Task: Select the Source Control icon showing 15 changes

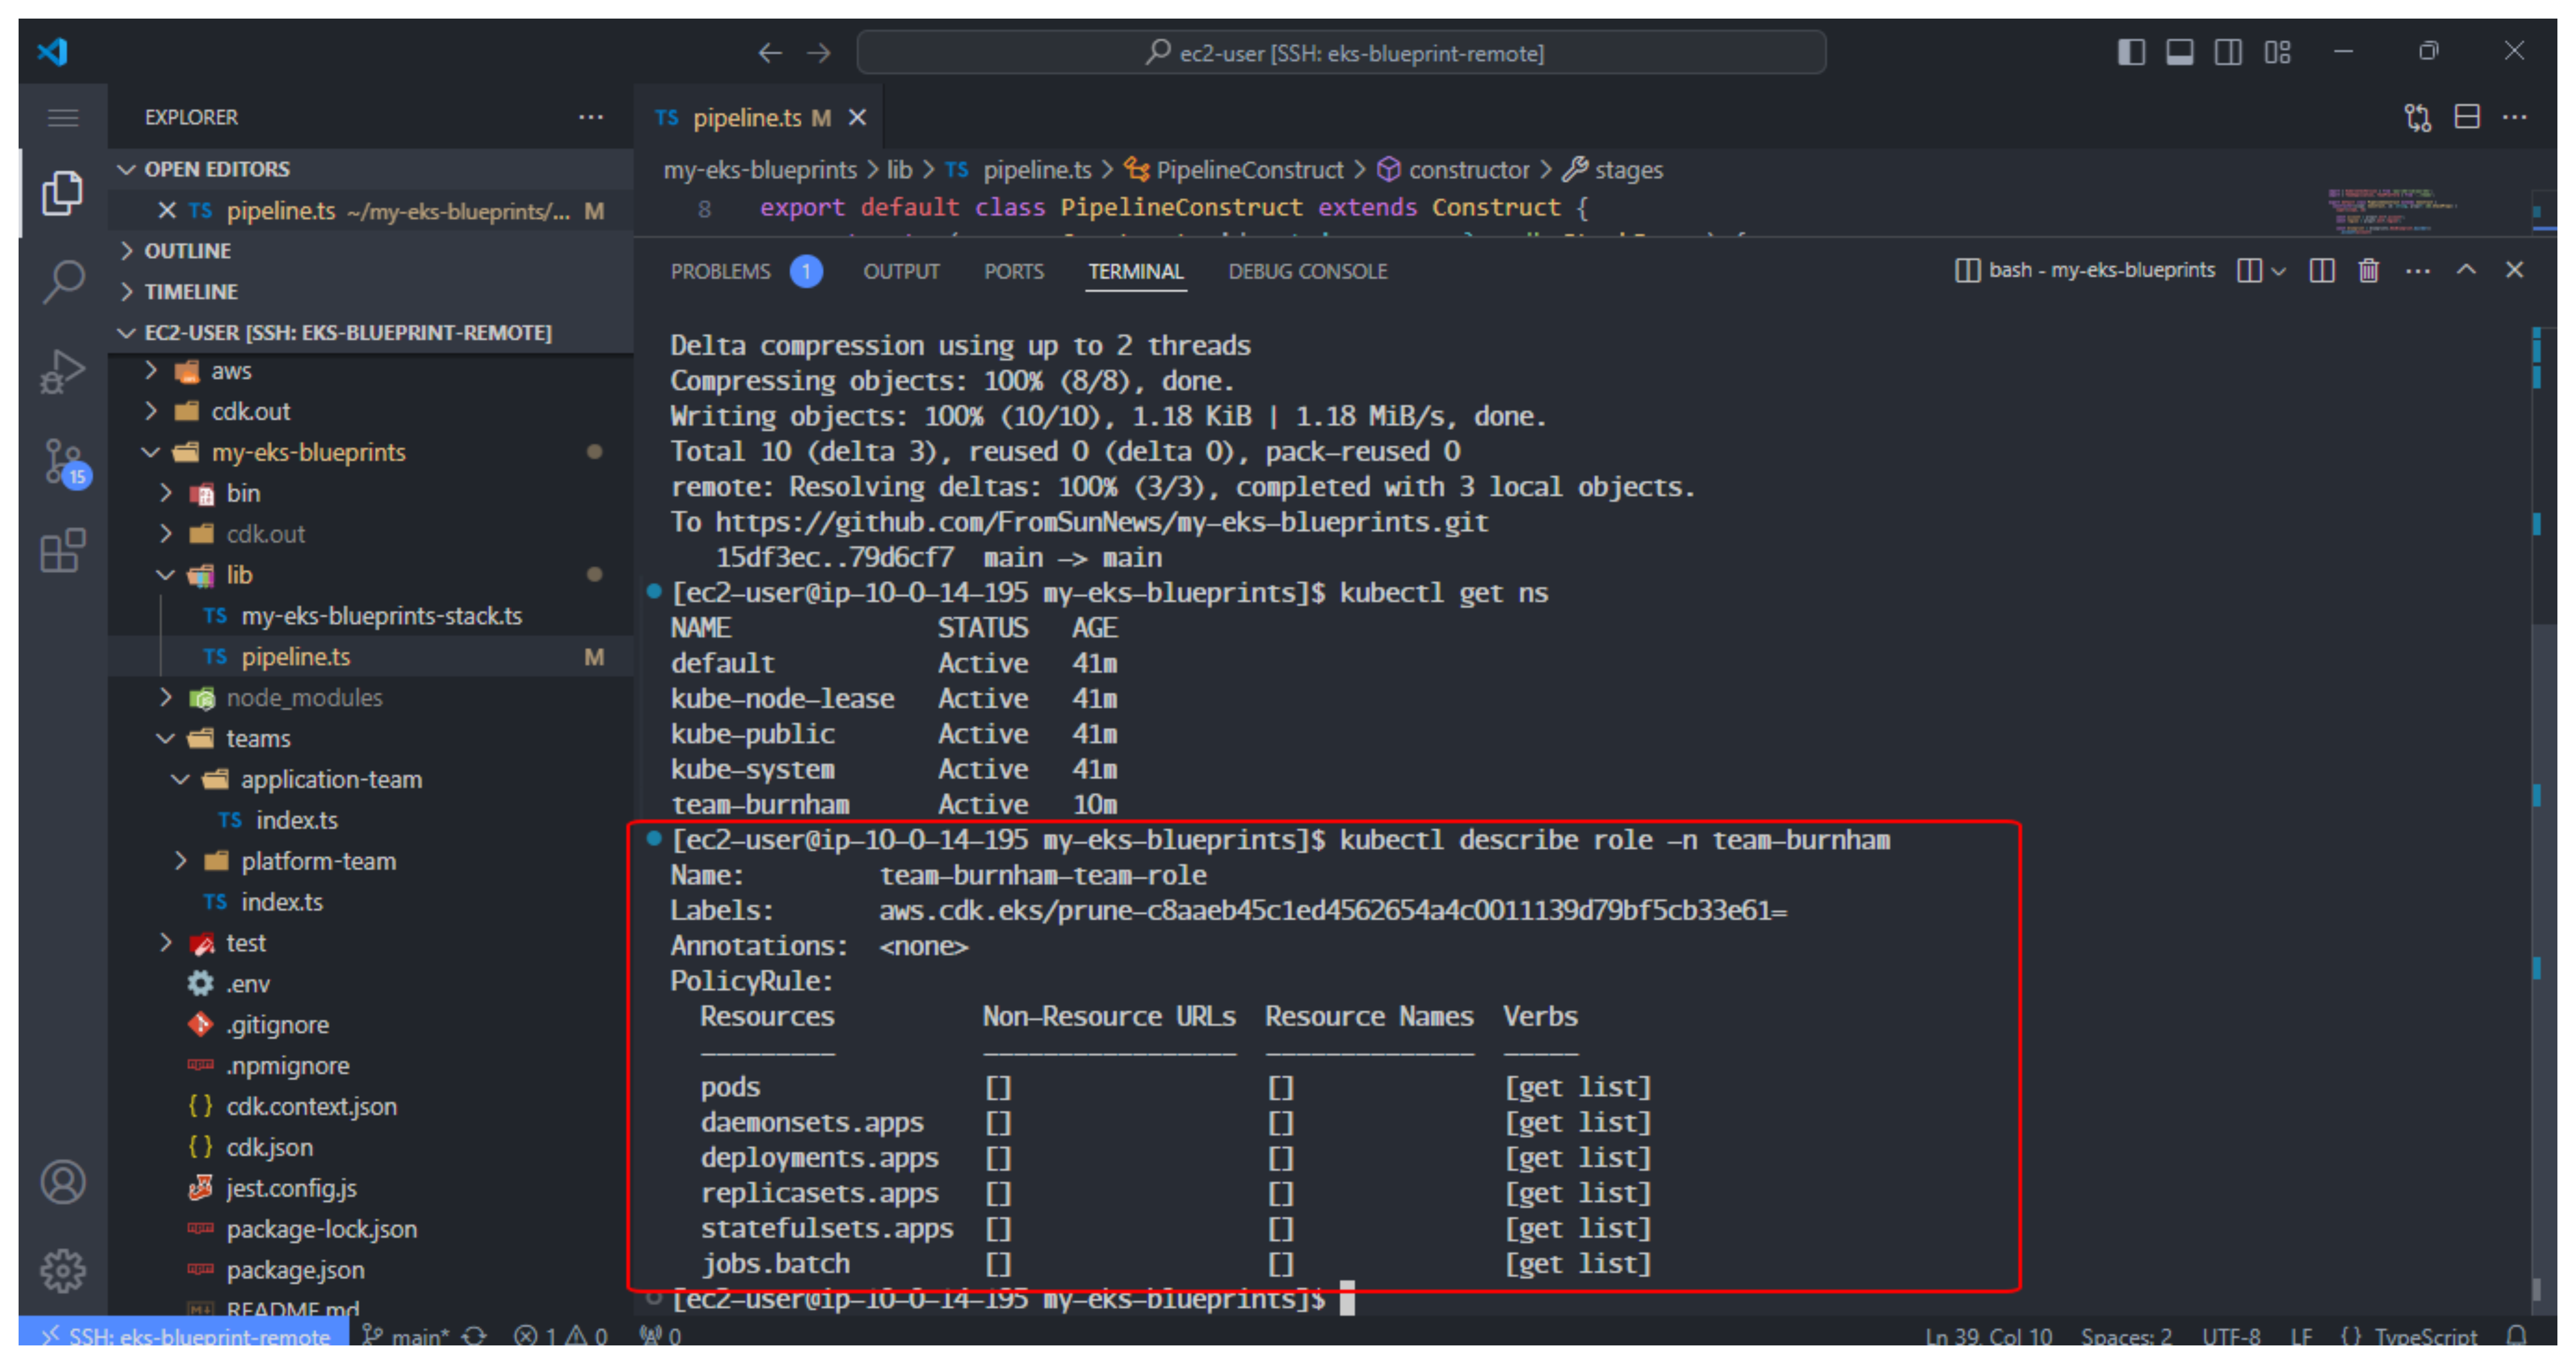Action: coord(62,462)
